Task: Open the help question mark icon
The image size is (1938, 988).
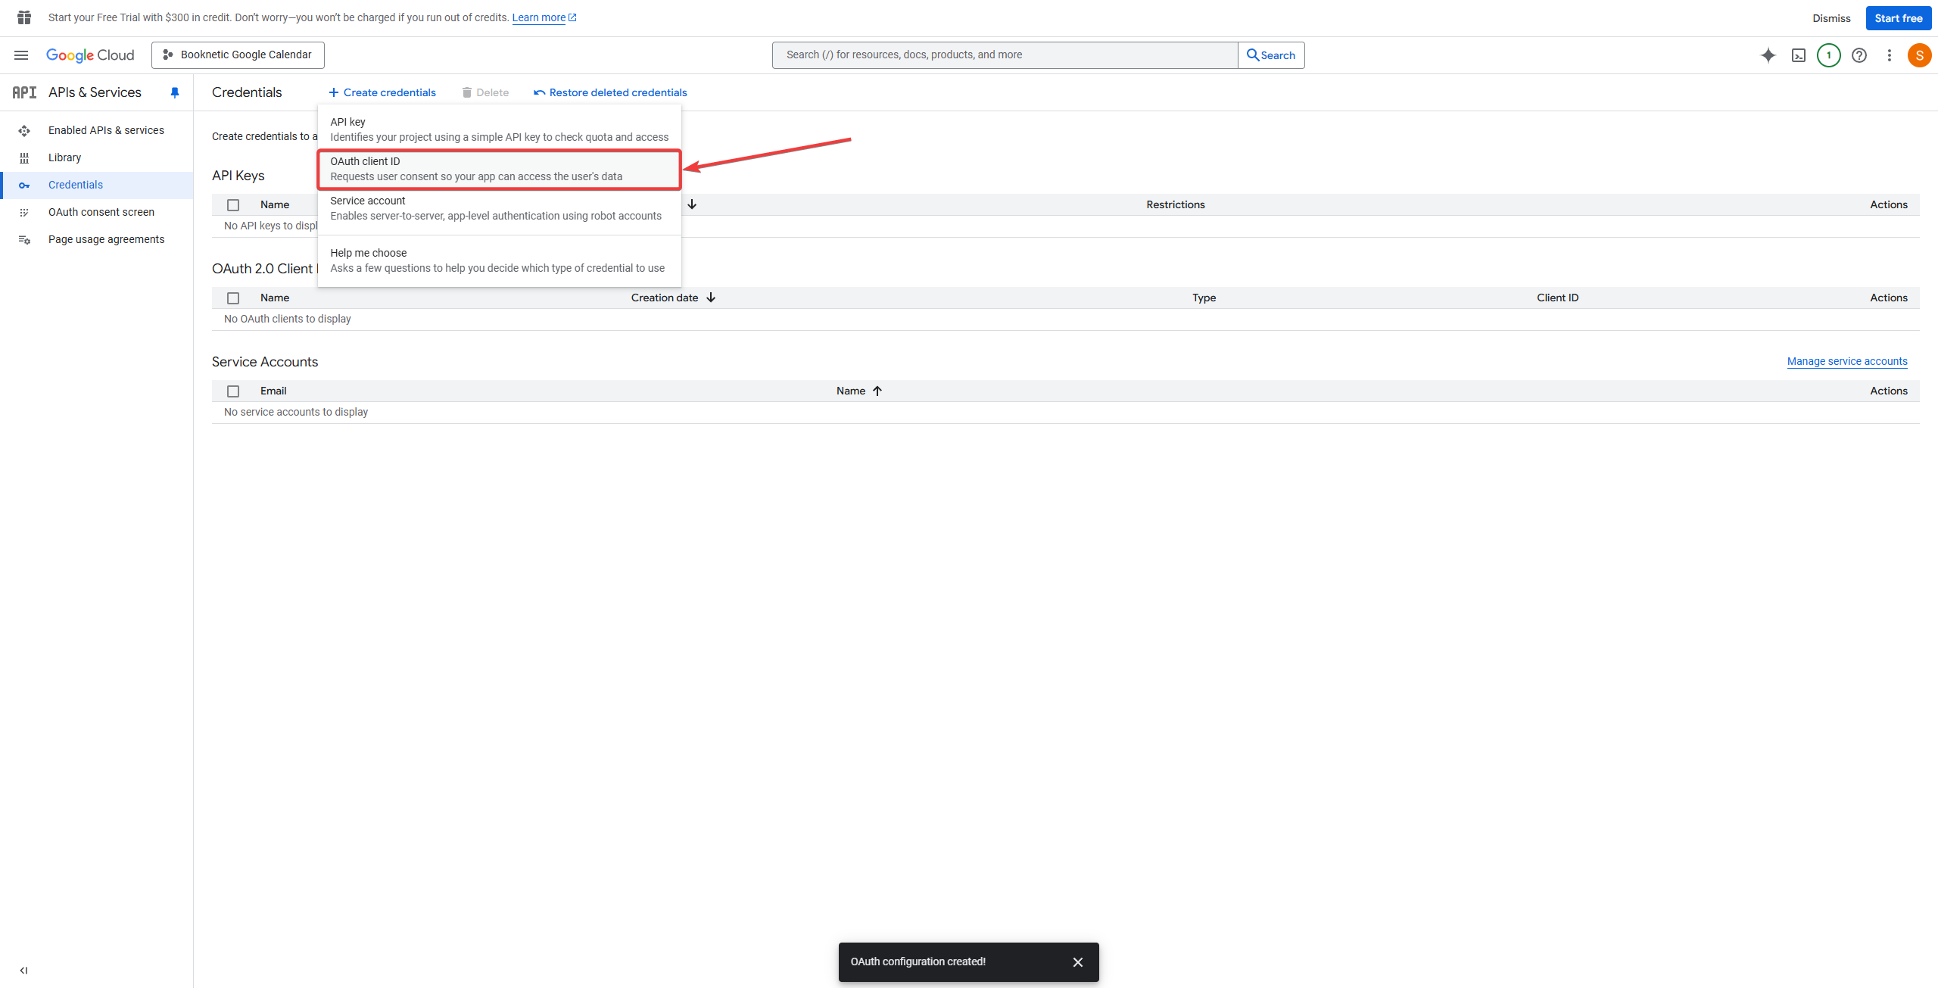Action: 1859,55
